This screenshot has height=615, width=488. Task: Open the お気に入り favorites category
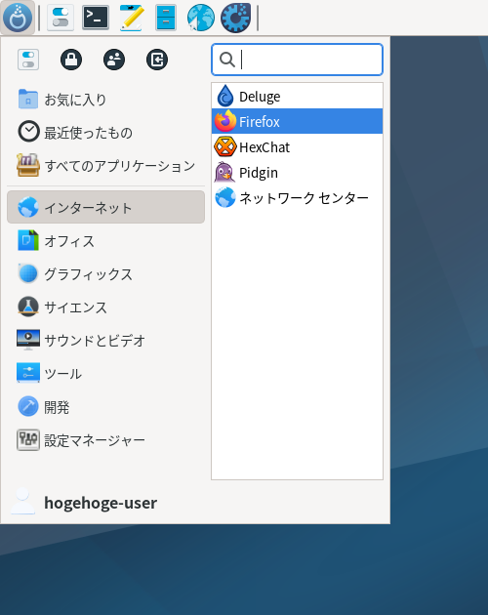106,100
